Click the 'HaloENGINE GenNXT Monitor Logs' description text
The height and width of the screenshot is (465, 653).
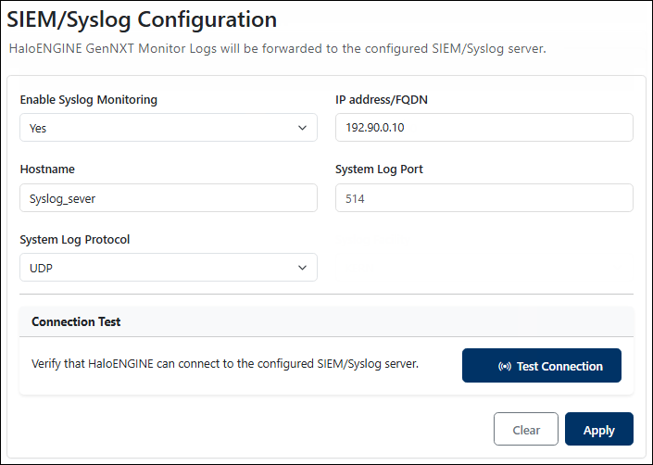point(277,49)
